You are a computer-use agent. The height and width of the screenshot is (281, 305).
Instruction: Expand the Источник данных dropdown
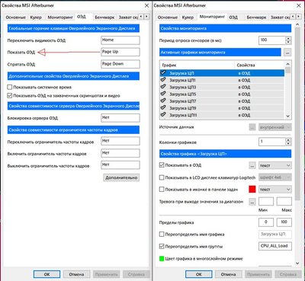tap(275, 127)
